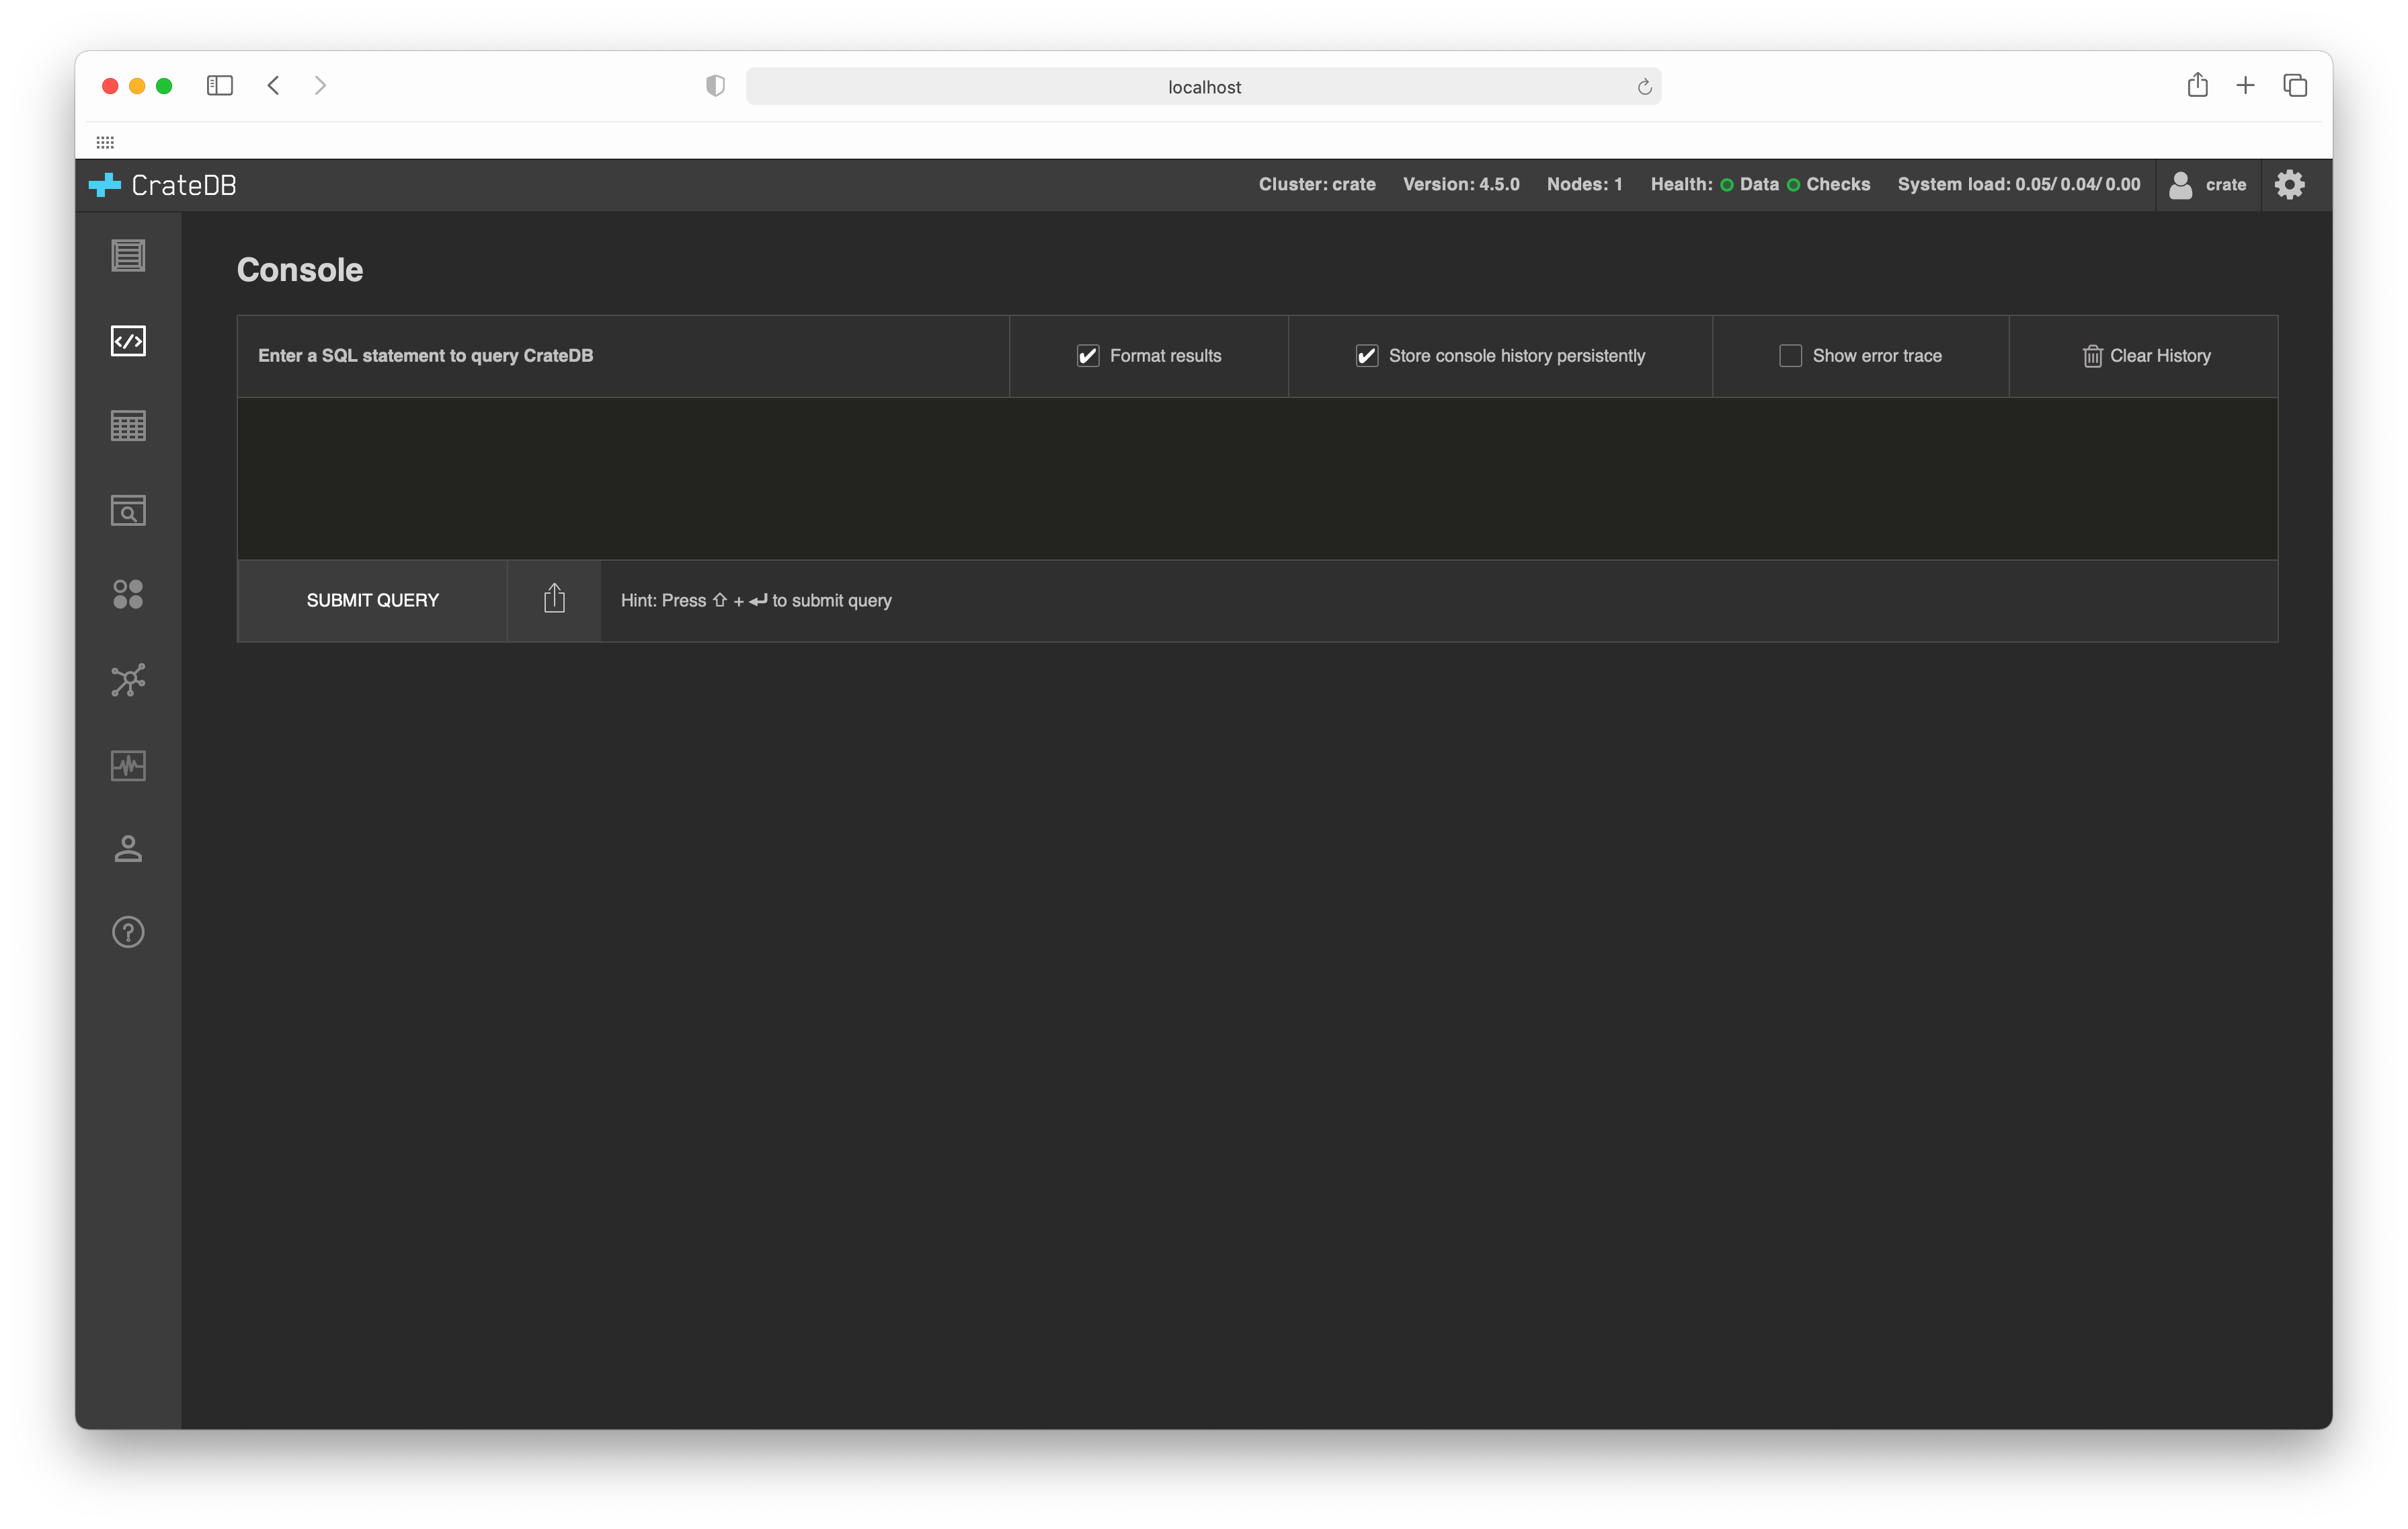
Task: Open settings with the gear icon
Action: 2290,184
